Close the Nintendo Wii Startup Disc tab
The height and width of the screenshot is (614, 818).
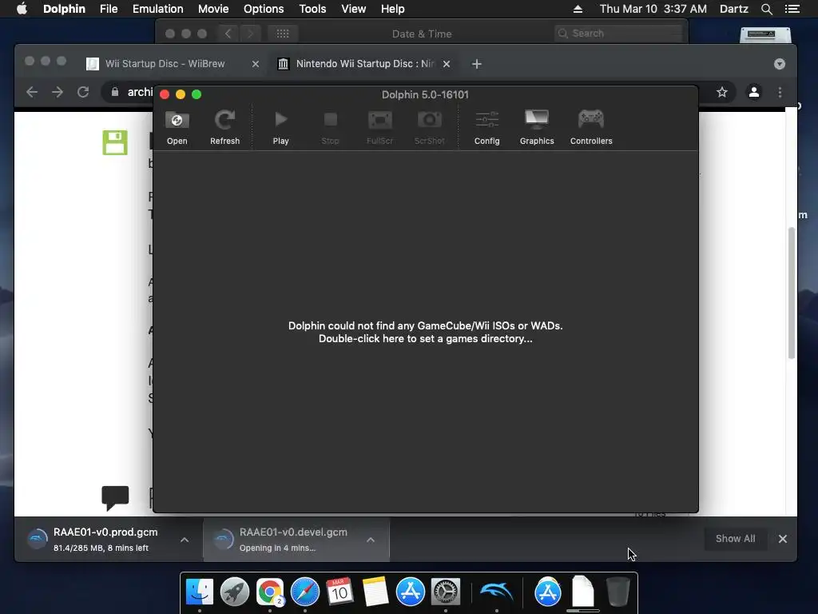pos(446,64)
